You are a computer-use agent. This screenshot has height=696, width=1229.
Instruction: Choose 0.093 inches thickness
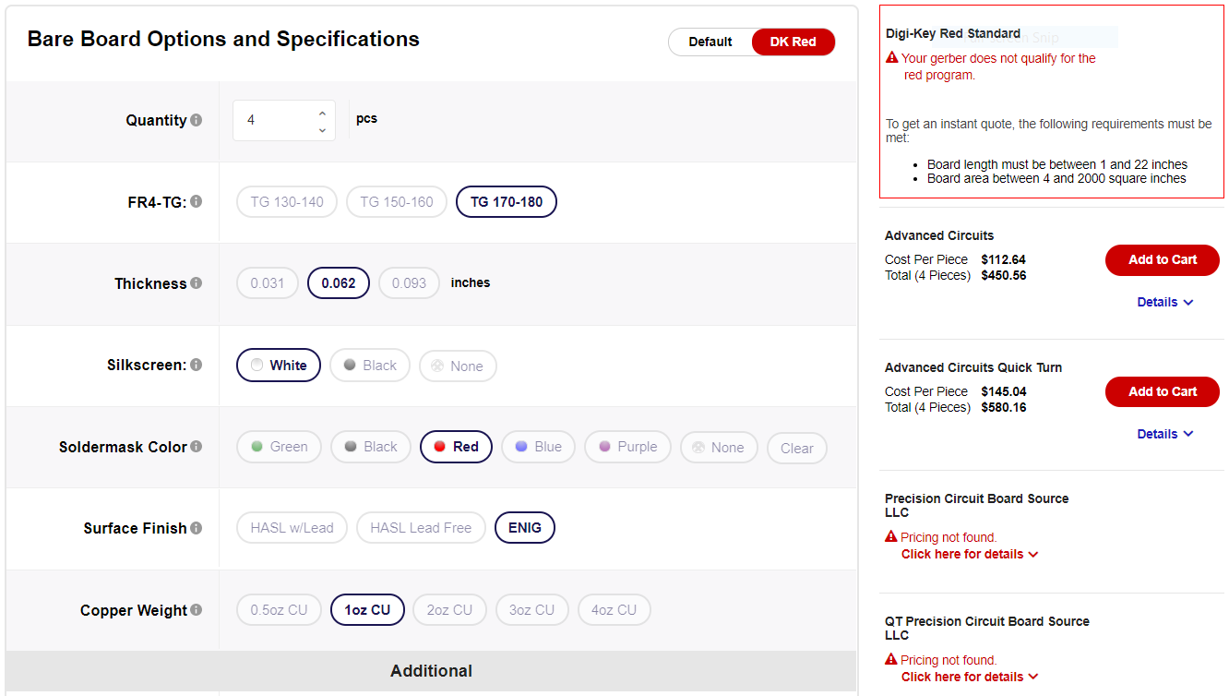click(409, 283)
